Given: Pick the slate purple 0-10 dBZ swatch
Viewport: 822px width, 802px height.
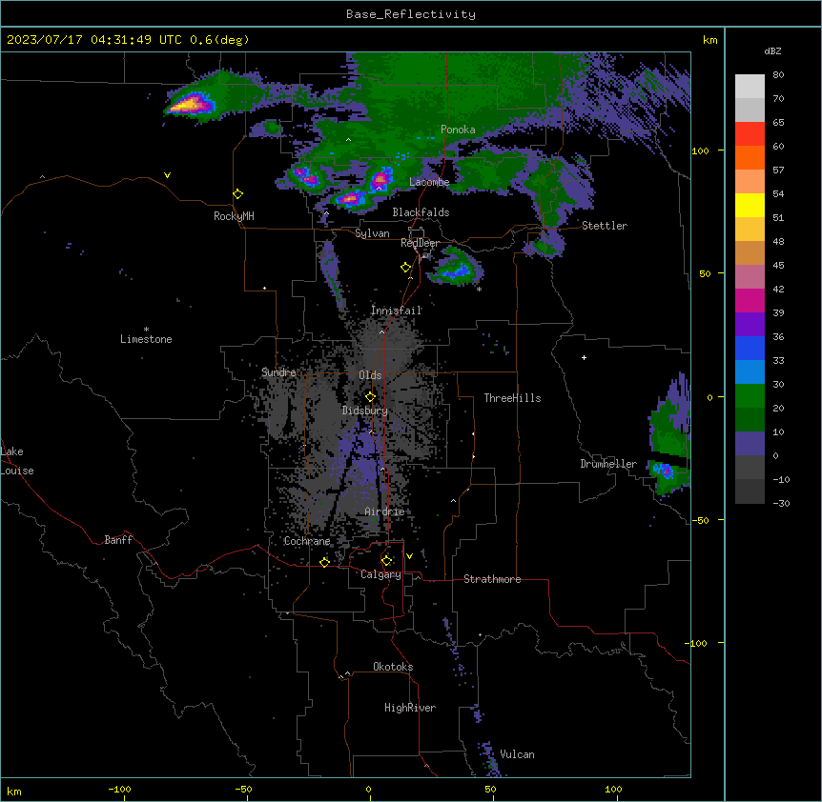Looking at the screenshot, I should (x=750, y=444).
